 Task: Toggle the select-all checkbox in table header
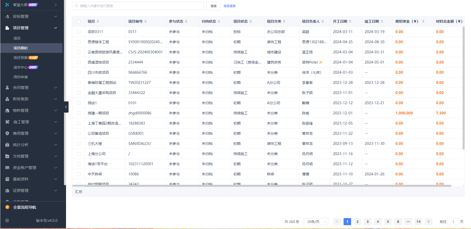[x=78, y=21]
